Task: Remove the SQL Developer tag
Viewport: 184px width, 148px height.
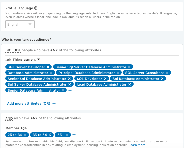Action: point(105,79)
